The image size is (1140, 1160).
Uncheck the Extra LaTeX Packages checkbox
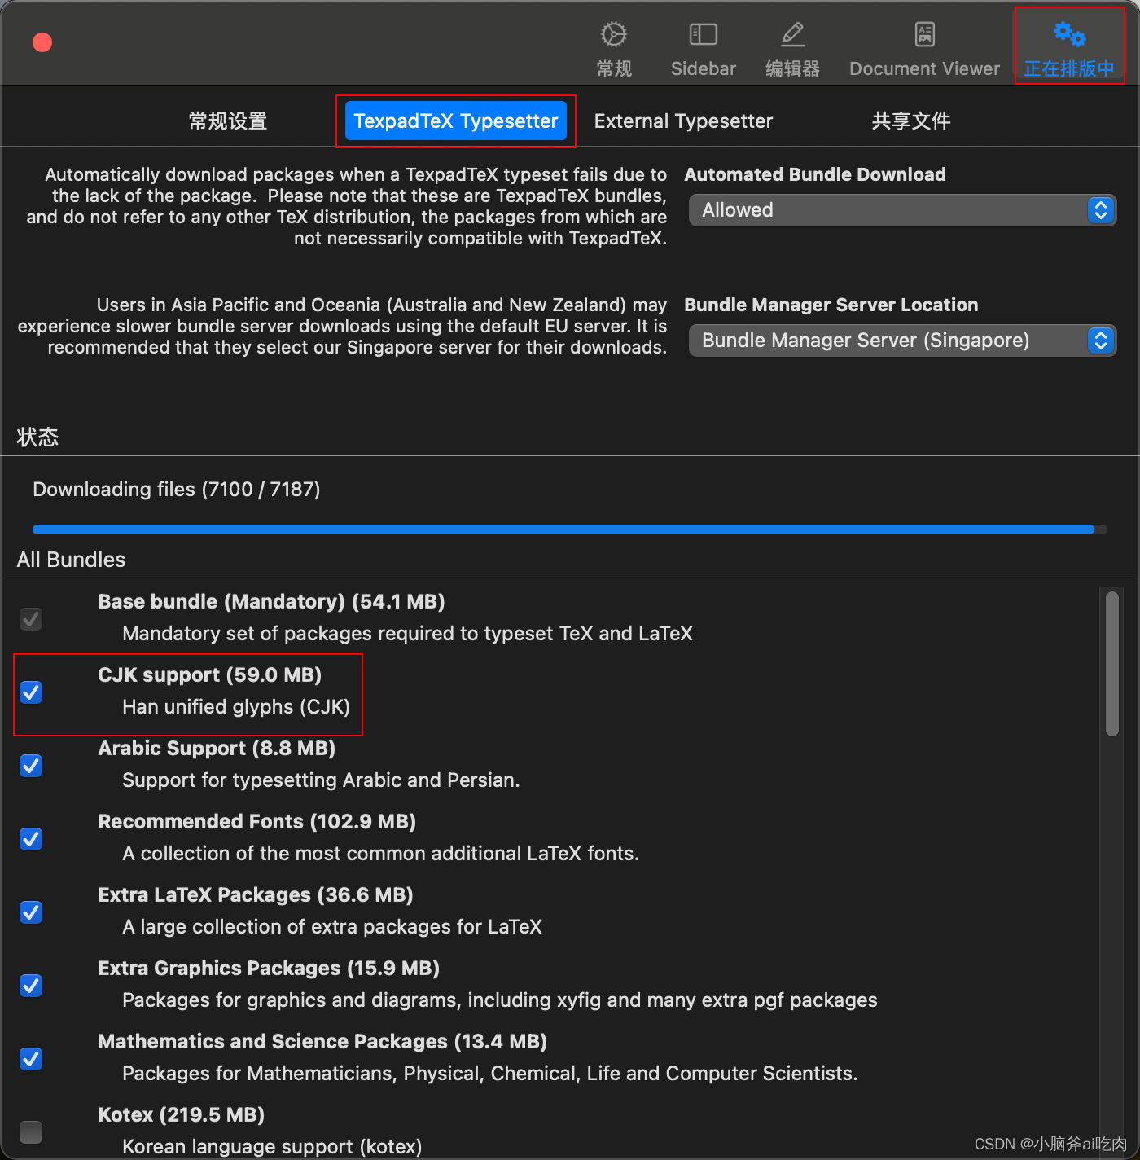[31, 912]
